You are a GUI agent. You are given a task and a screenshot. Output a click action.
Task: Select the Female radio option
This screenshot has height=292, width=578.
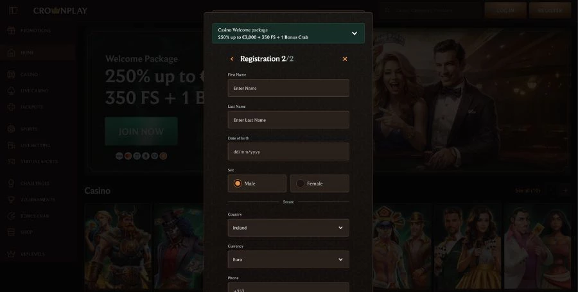click(320, 184)
